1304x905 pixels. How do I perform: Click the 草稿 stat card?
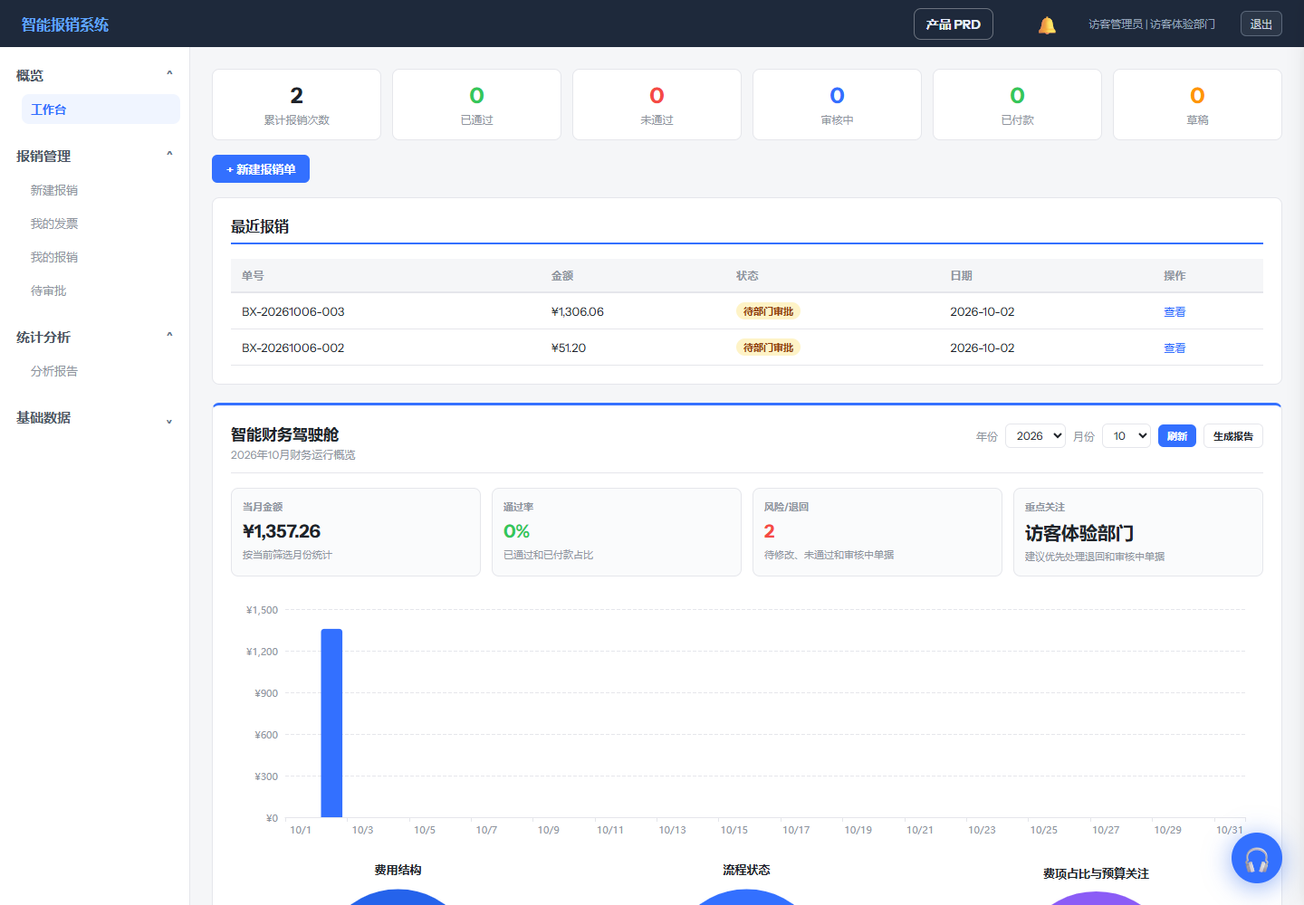pyautogui.click(x=1197, y=105)
